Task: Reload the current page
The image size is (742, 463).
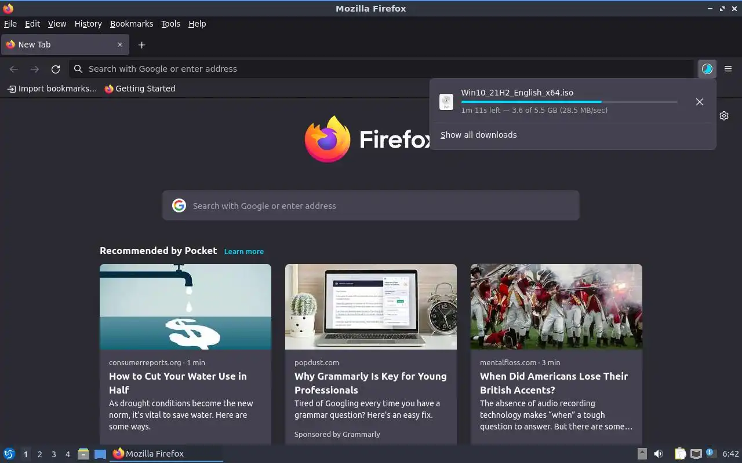Action: pyautogui.click(x=56, y=69)
